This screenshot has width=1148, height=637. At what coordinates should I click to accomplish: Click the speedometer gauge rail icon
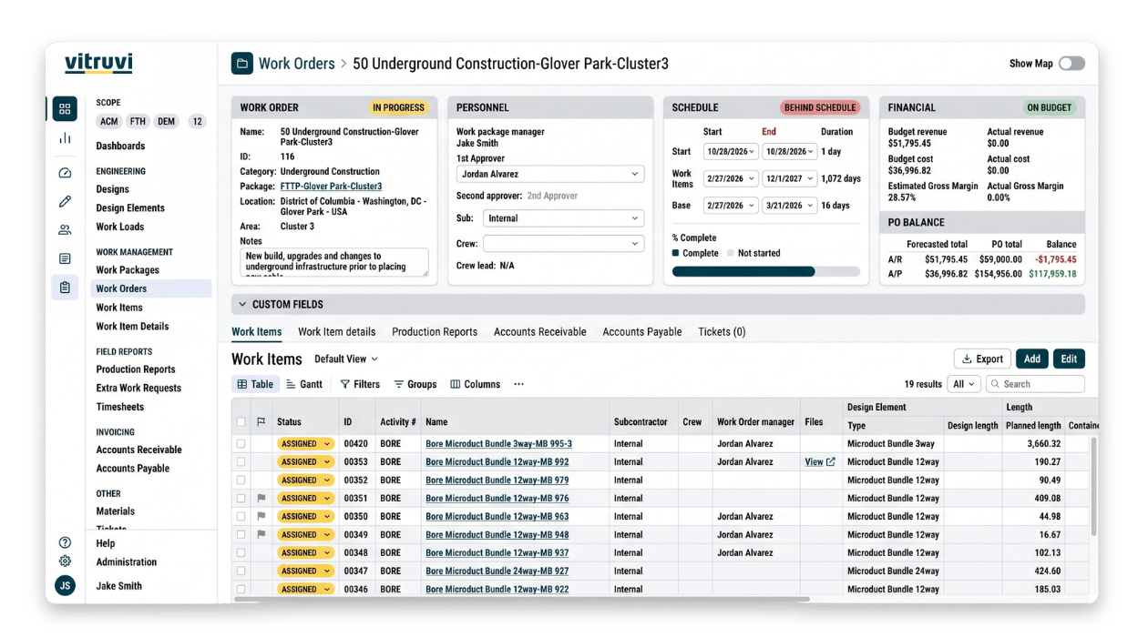[65, 173]
